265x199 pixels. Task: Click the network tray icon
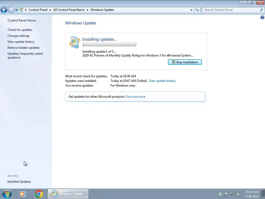[x=233, y=194]
